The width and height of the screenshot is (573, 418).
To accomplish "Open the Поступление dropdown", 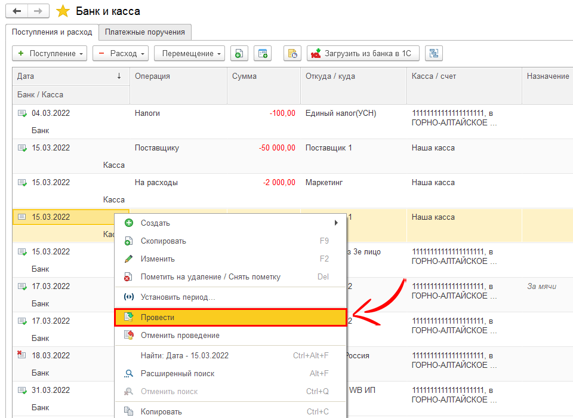I will (50, 54).
